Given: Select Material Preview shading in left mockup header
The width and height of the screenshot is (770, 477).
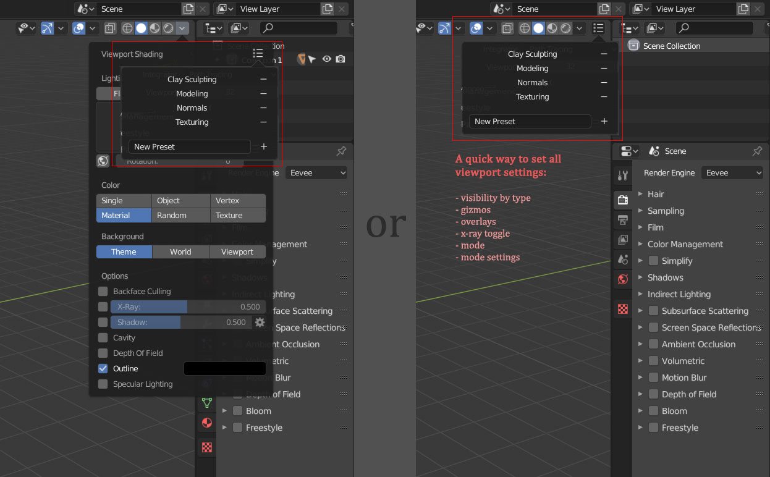Looking at the screenshot, I should tap(154, 28).
